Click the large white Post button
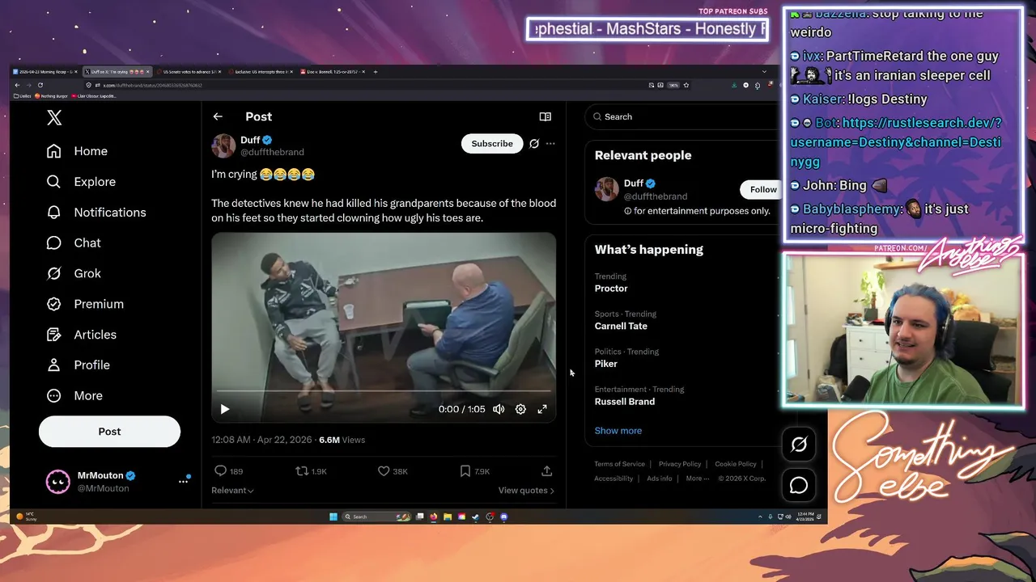Image resolution: width=1036 pixels, height=582 pixels. [109, 432]
